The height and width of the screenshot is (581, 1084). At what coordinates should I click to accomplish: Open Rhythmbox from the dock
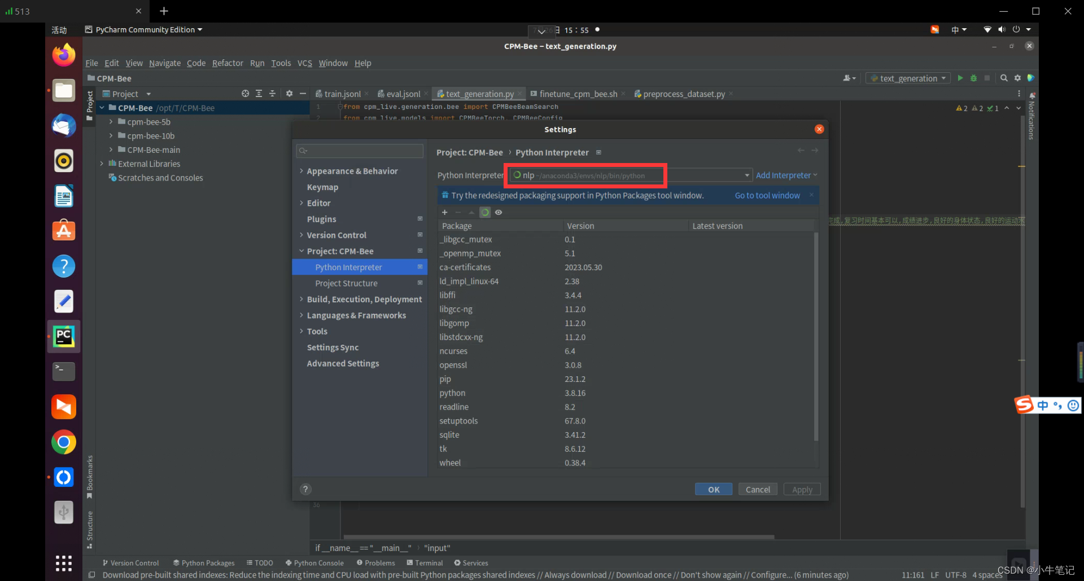click(64, 161)
